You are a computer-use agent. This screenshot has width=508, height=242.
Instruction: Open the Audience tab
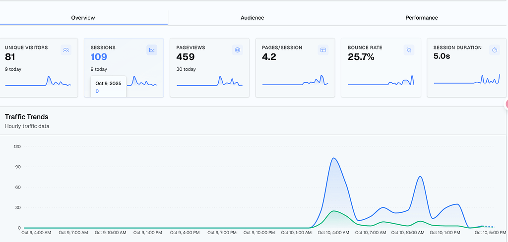tap(253, 18)
